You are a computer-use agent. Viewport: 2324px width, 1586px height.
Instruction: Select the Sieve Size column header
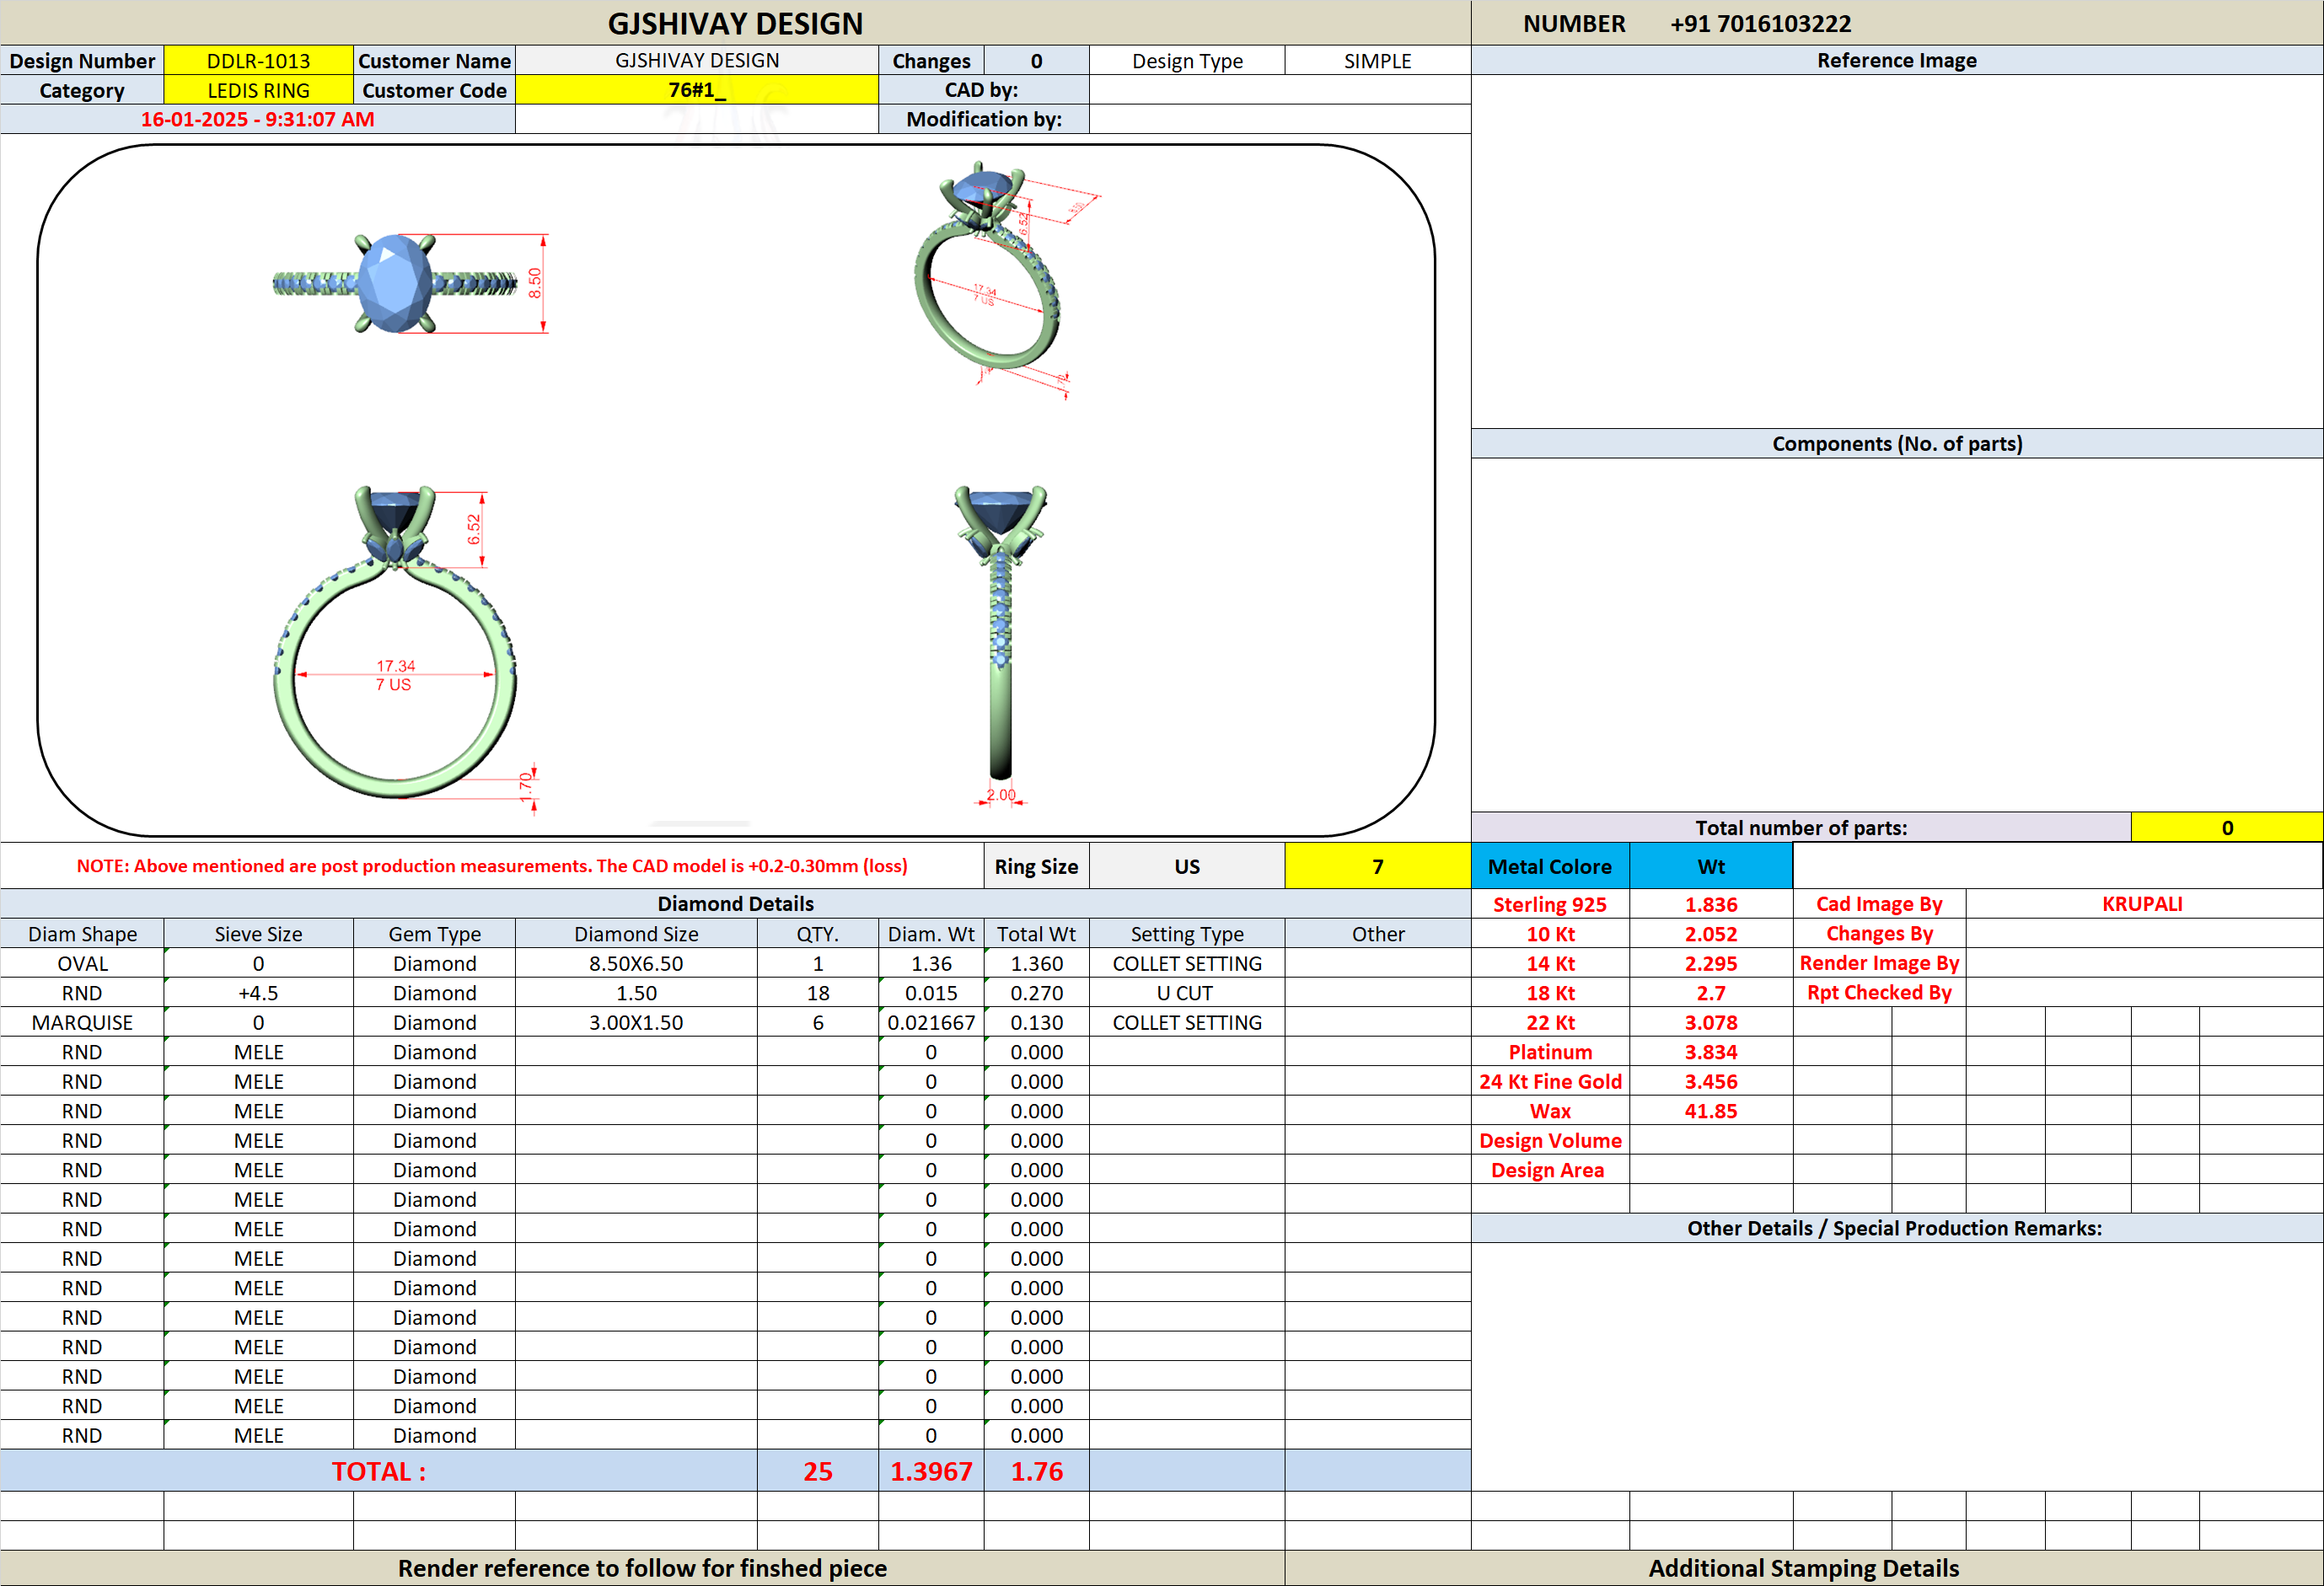(258, 934)
